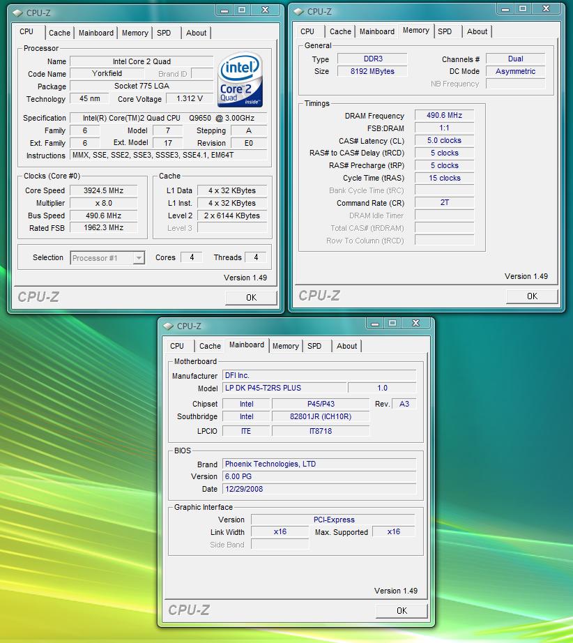
Task: Click the BIOS Date 12/29/2008 field
Action: coord(319,489)
